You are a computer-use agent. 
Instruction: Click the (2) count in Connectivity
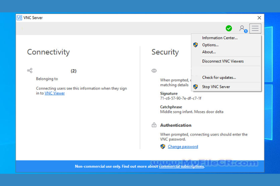73,71
